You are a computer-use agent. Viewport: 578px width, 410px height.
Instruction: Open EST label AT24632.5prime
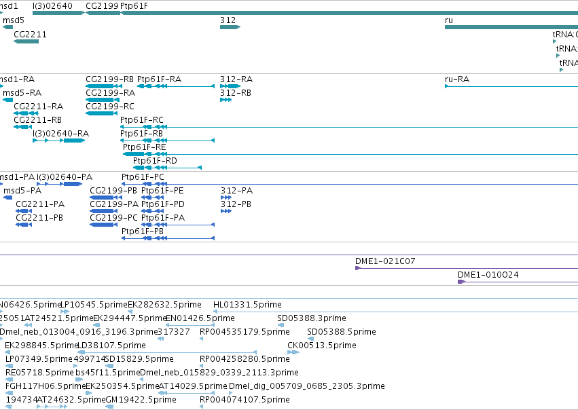click(x=71, y=400)
